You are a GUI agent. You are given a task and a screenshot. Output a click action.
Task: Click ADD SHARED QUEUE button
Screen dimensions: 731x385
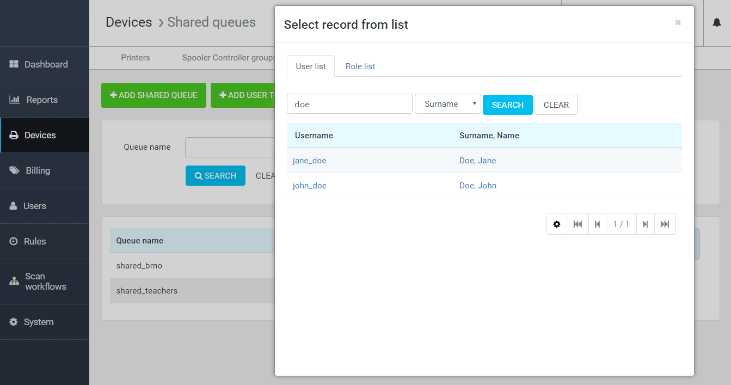pyautogui.click(x=153, y=95)
